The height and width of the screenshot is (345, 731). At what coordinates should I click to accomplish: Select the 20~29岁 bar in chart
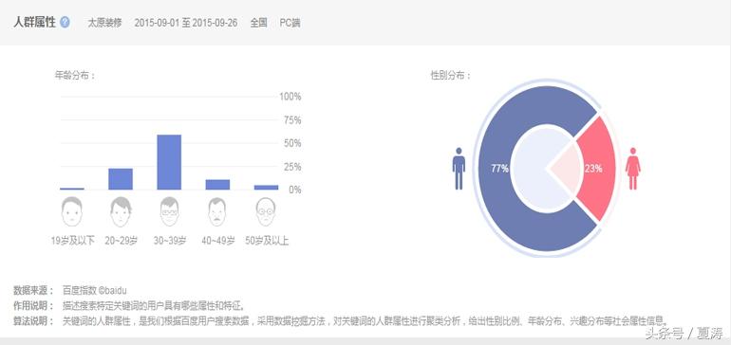click(x=121, y=179)
